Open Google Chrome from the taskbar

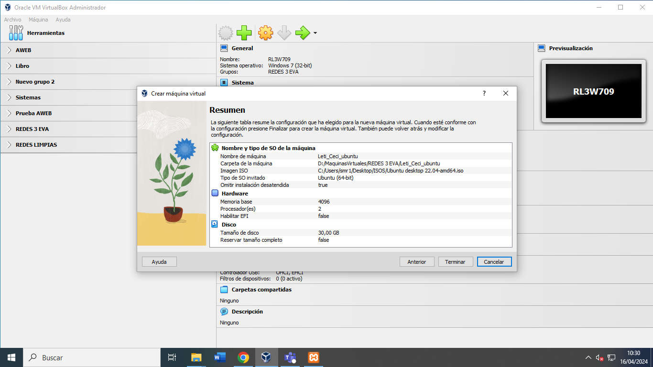coord(243,357)
